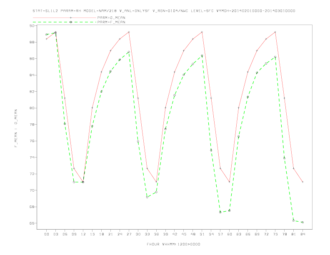Click the x-axis tick label 27
This screenshot has width=330, height=255.
[x=129, y=234]
